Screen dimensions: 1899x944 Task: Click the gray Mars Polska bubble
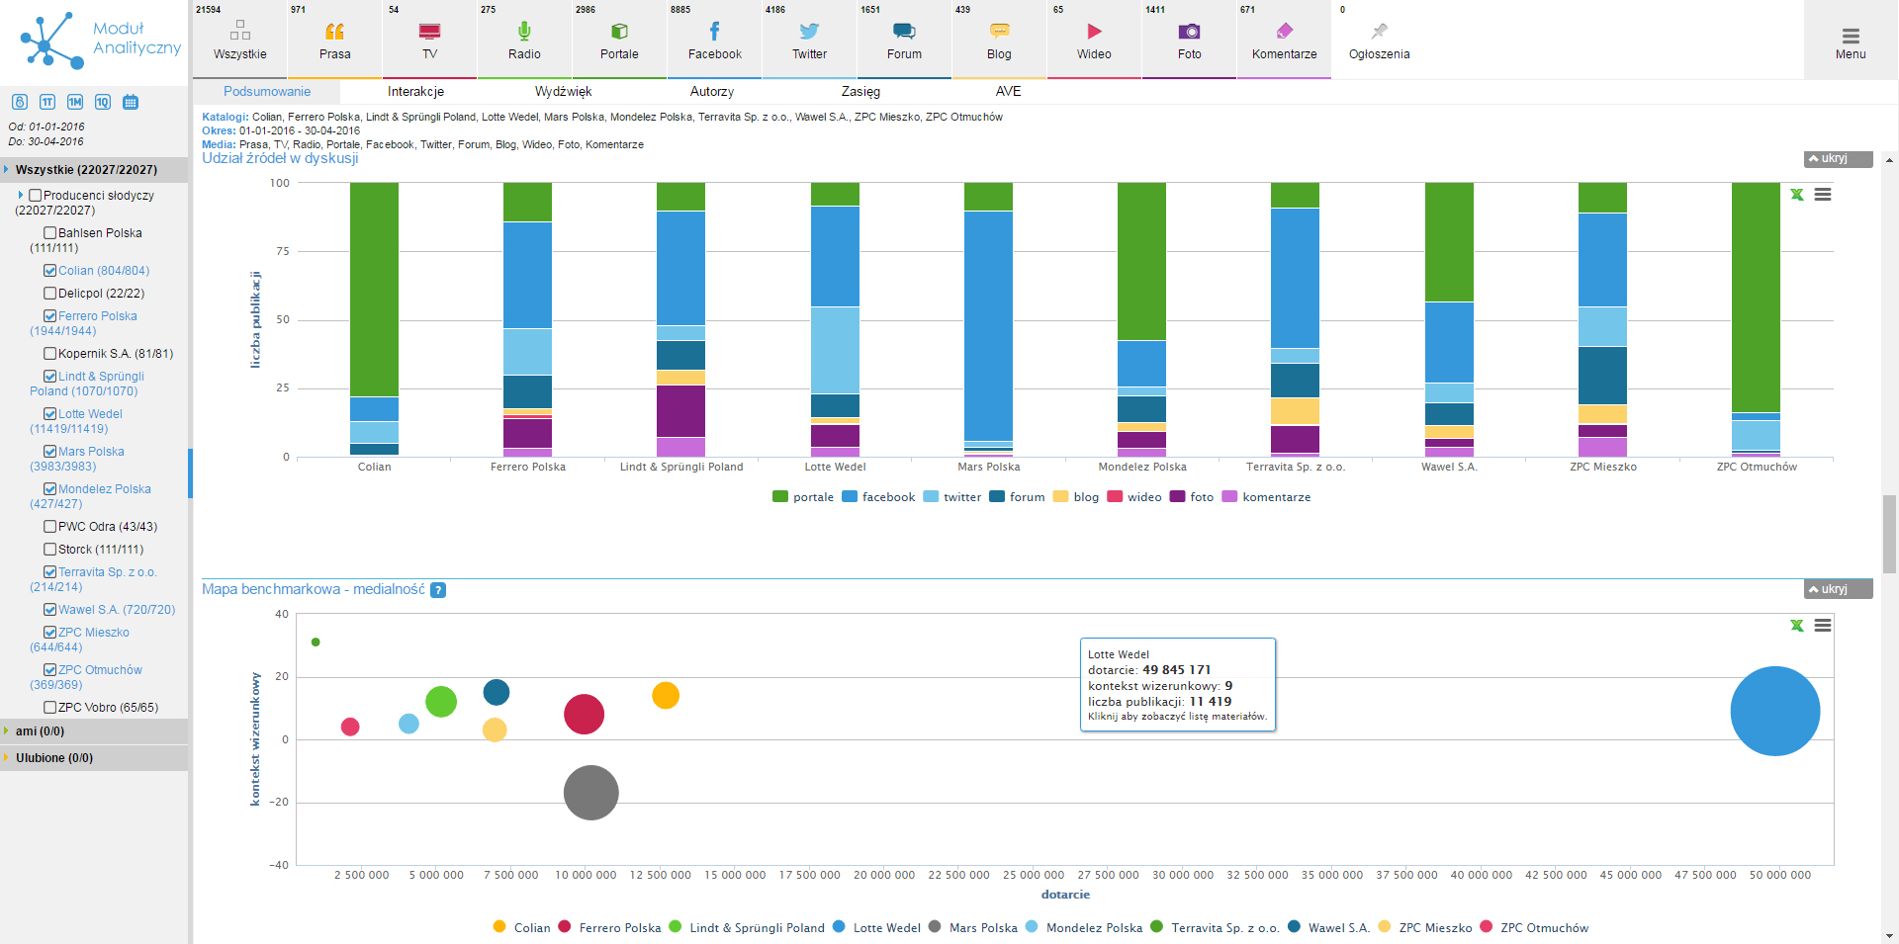(590, 793)
